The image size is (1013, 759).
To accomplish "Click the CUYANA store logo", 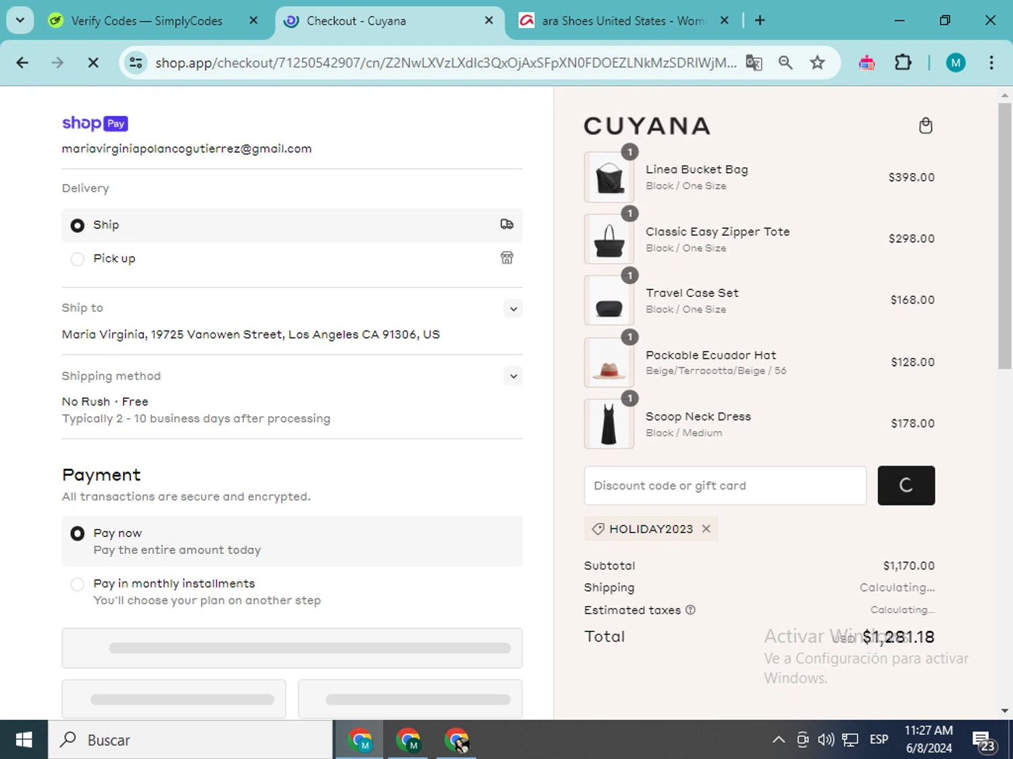I will 647,126.
